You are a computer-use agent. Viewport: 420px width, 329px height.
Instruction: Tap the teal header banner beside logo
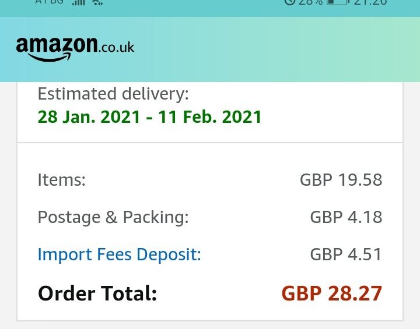276,49
